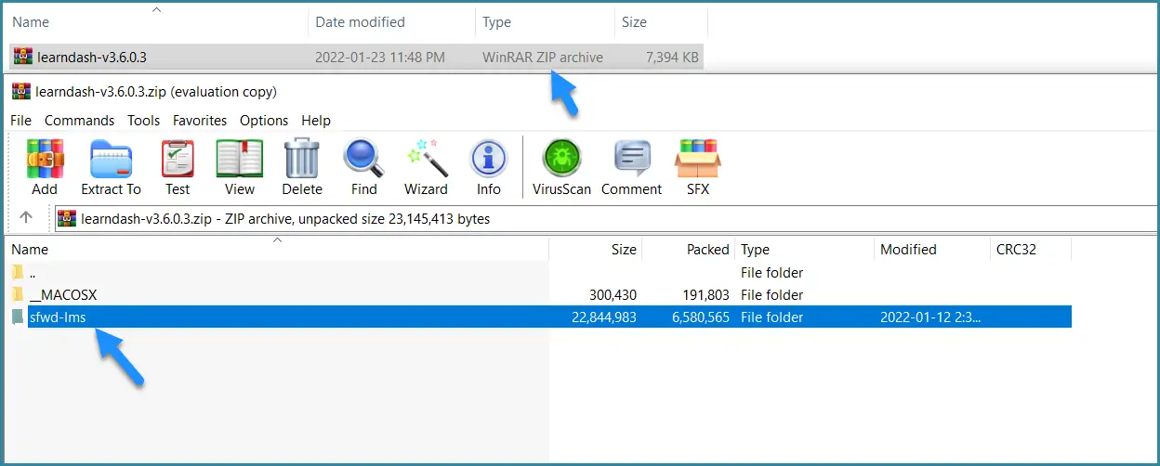The height and width of the screenshot is (466, 1160).
Task: Sort archive contents by Name header
Action: pyautogui.click(x=278, y=250)
